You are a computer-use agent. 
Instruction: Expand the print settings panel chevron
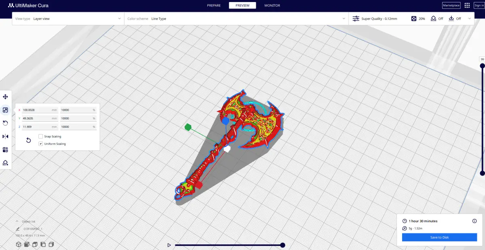click(x=469, y=19)
